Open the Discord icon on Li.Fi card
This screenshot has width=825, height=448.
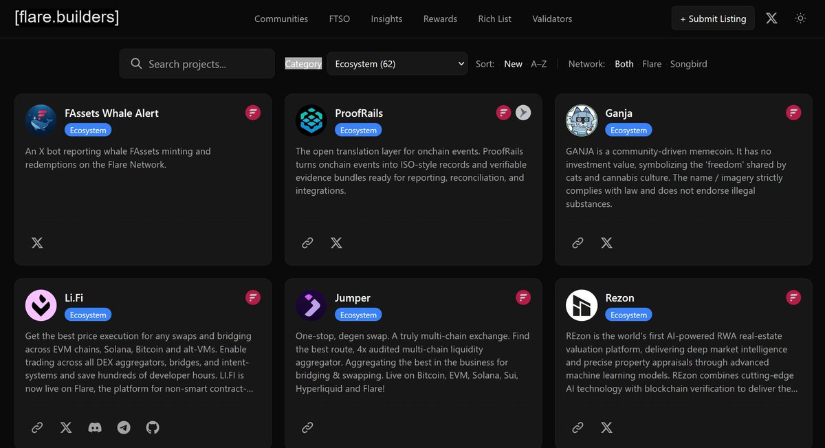[x=95, y=427]
